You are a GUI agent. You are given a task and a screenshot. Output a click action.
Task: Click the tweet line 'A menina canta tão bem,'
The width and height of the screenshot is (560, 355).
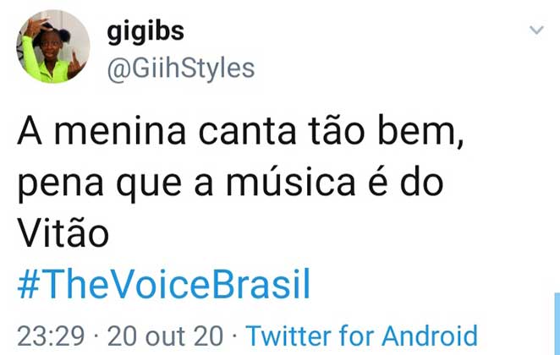241,135
